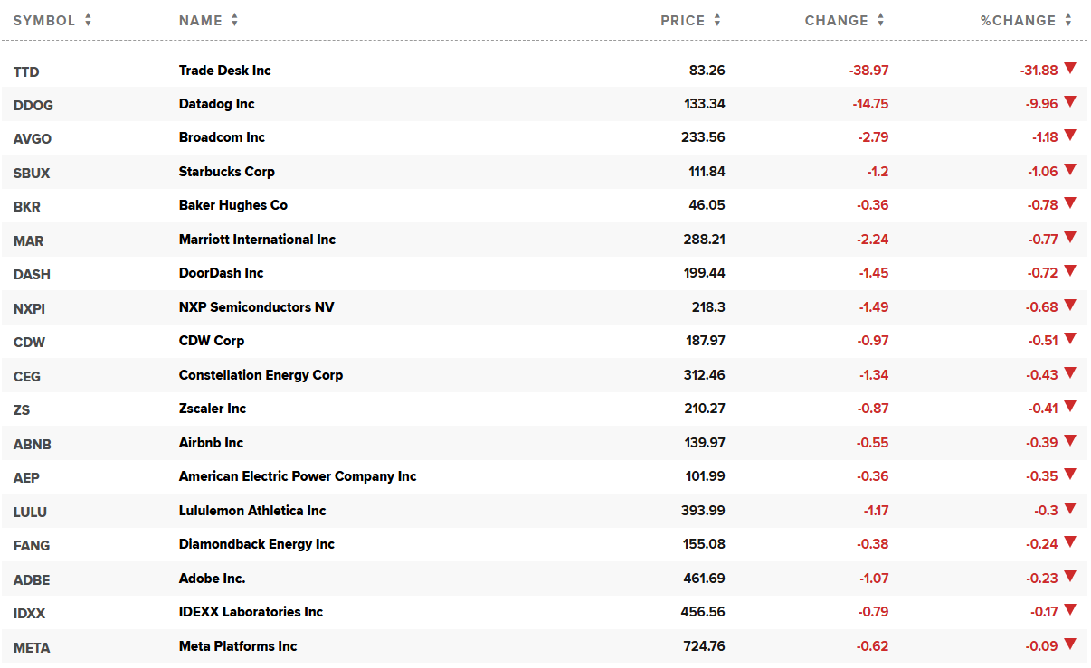Click the red down arrow in MAR row
Viewport: 1091px width, 668px height.
click(1070, 238)
